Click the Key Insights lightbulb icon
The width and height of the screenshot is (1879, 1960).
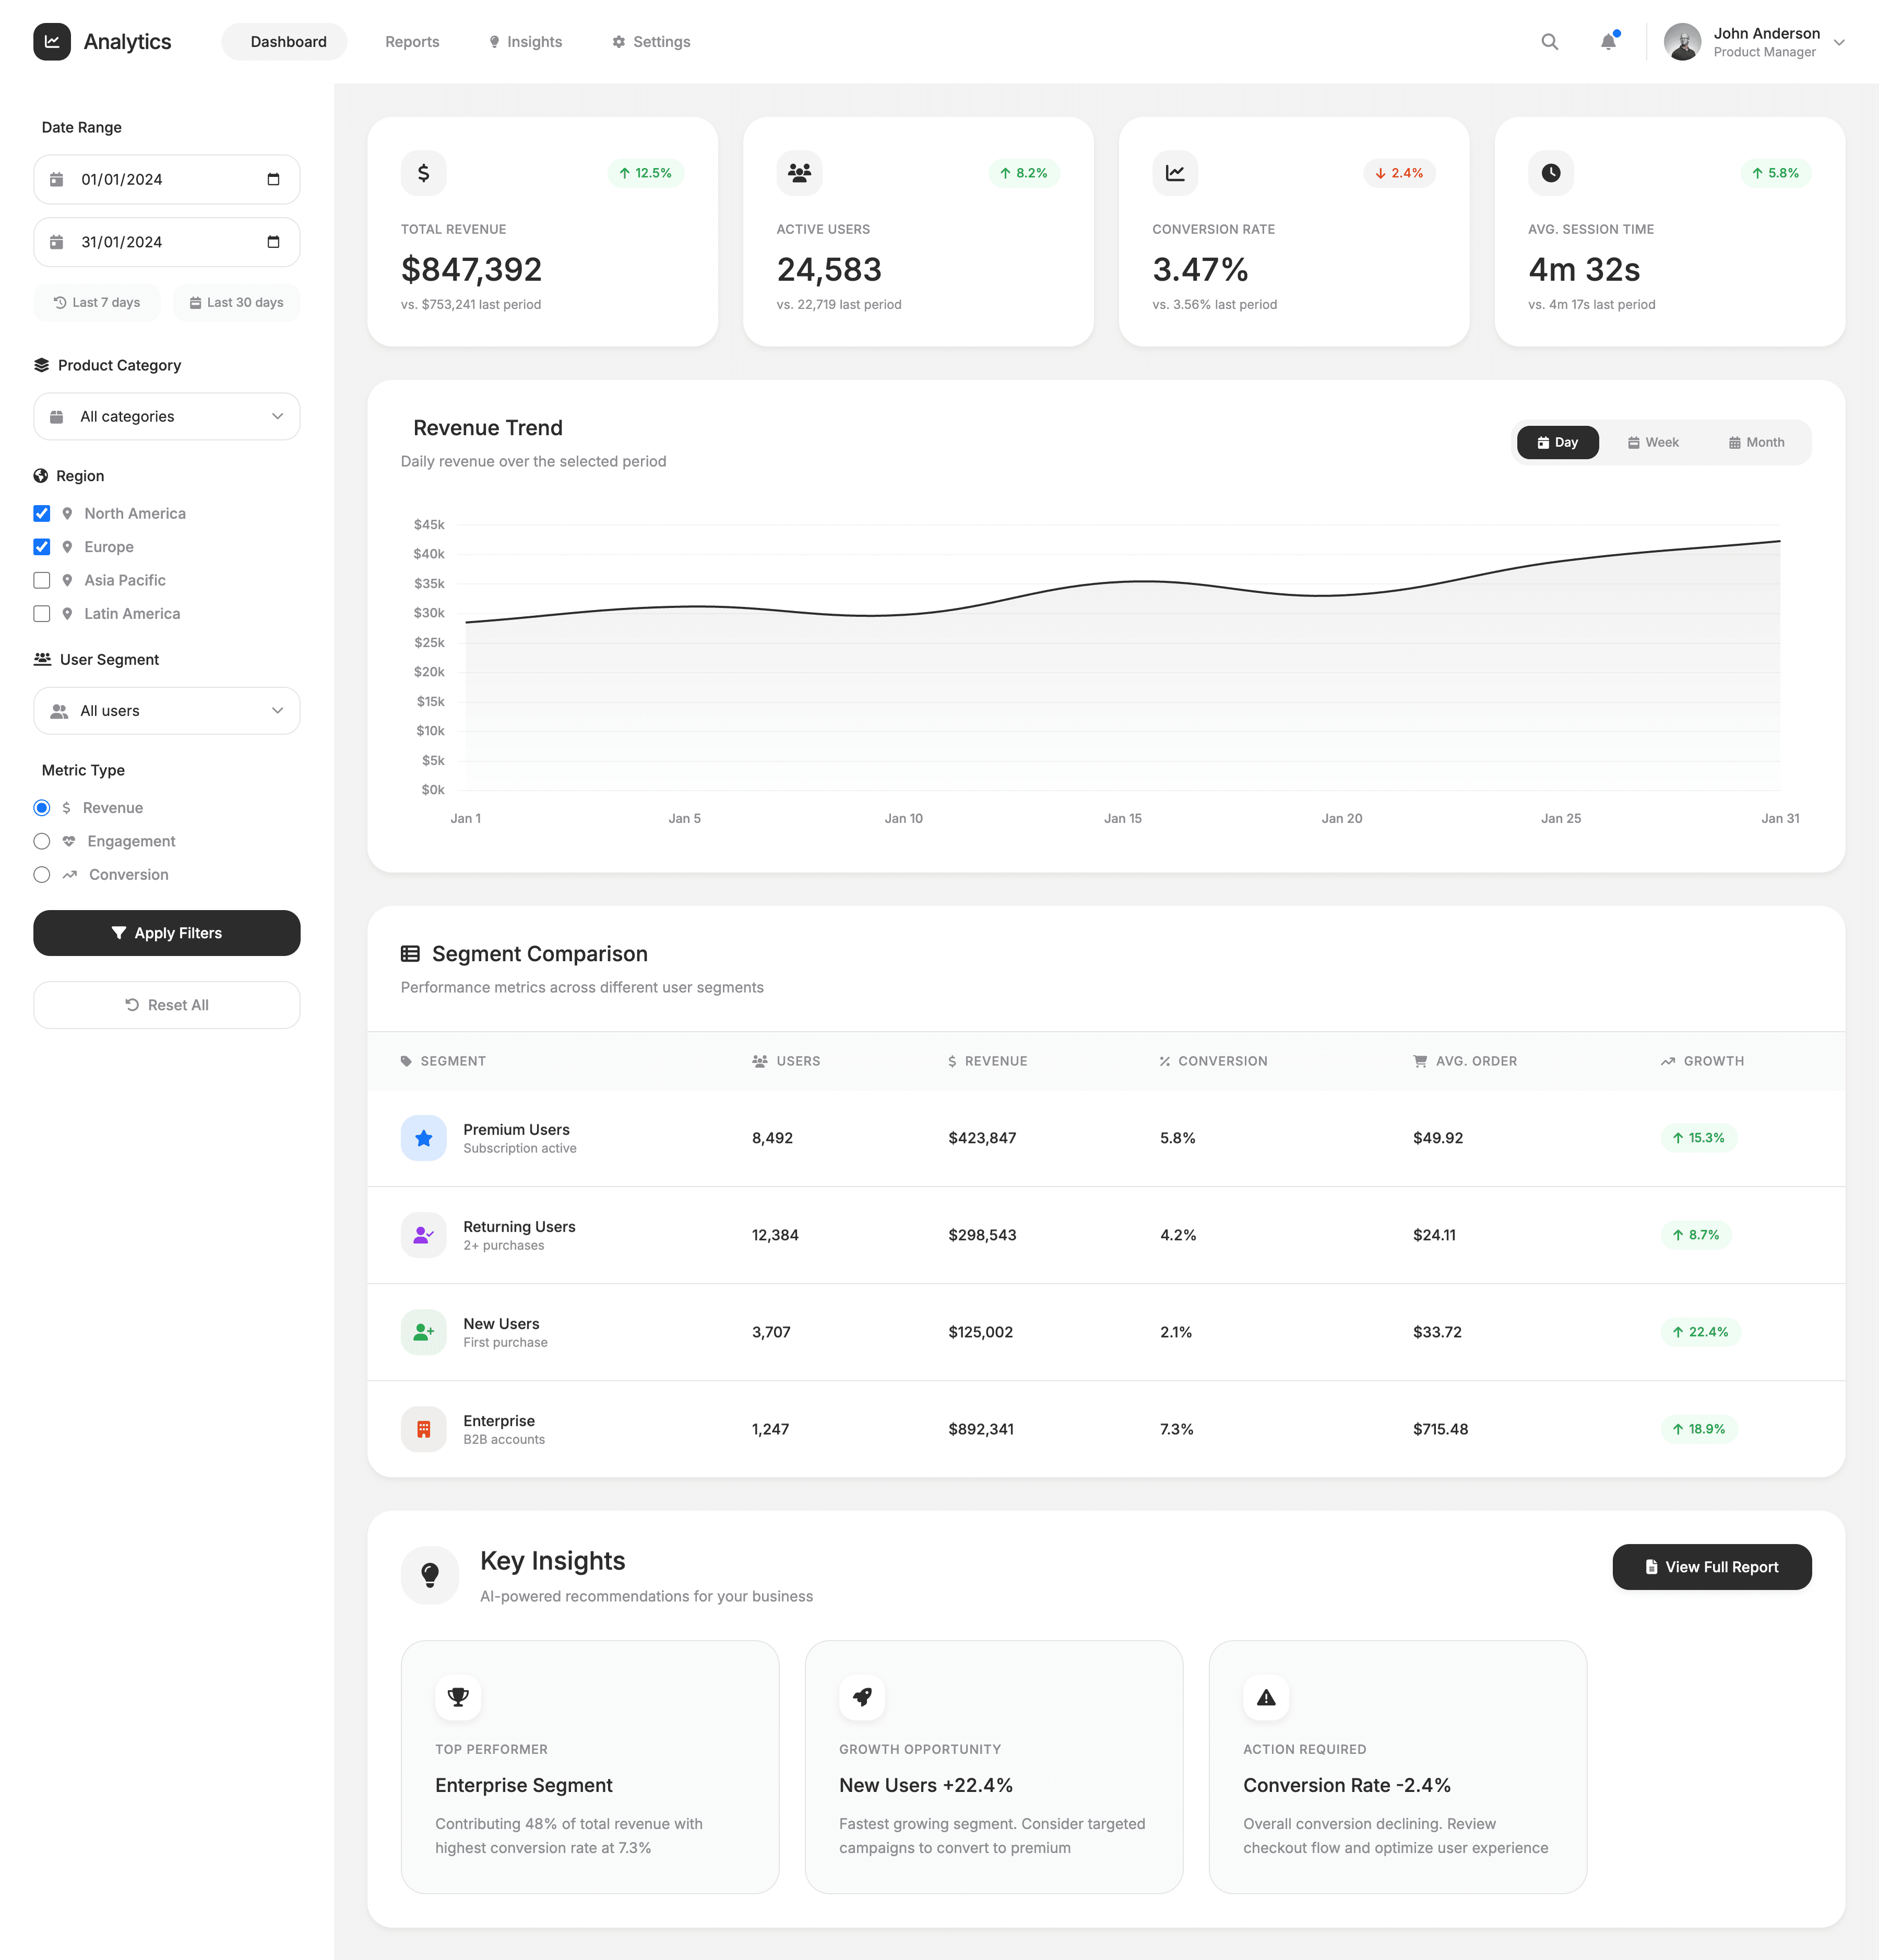click(x=430, y=1575)
